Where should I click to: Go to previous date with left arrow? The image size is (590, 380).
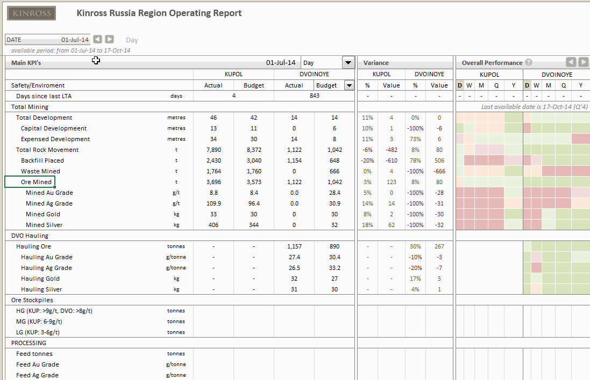click(x=97, y=39)
